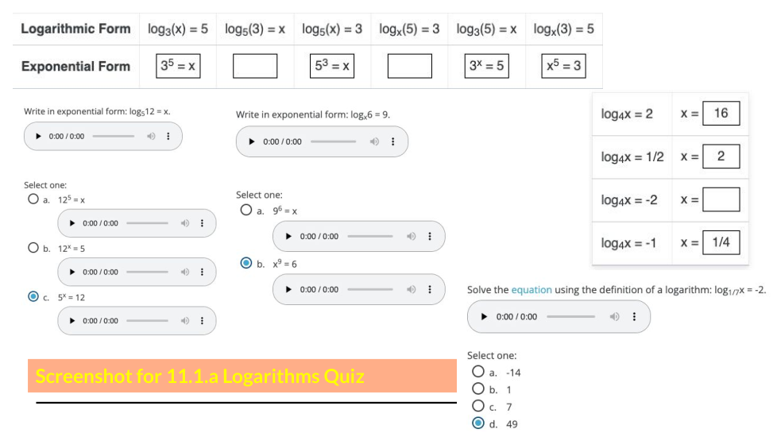Open audio menu under option 5ˣ = 12
The height and width of the screenshot is (437, 777).
tap(202, 321)
